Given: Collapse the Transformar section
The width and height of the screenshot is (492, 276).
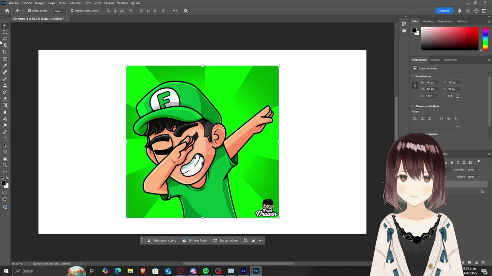Looking at the screenshot, I should [412, 76].
